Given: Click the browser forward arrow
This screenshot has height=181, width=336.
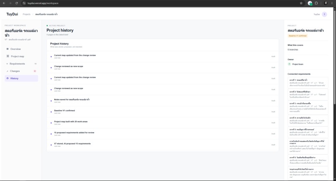Looking at the screenshot, I should [x=10, y=3].
